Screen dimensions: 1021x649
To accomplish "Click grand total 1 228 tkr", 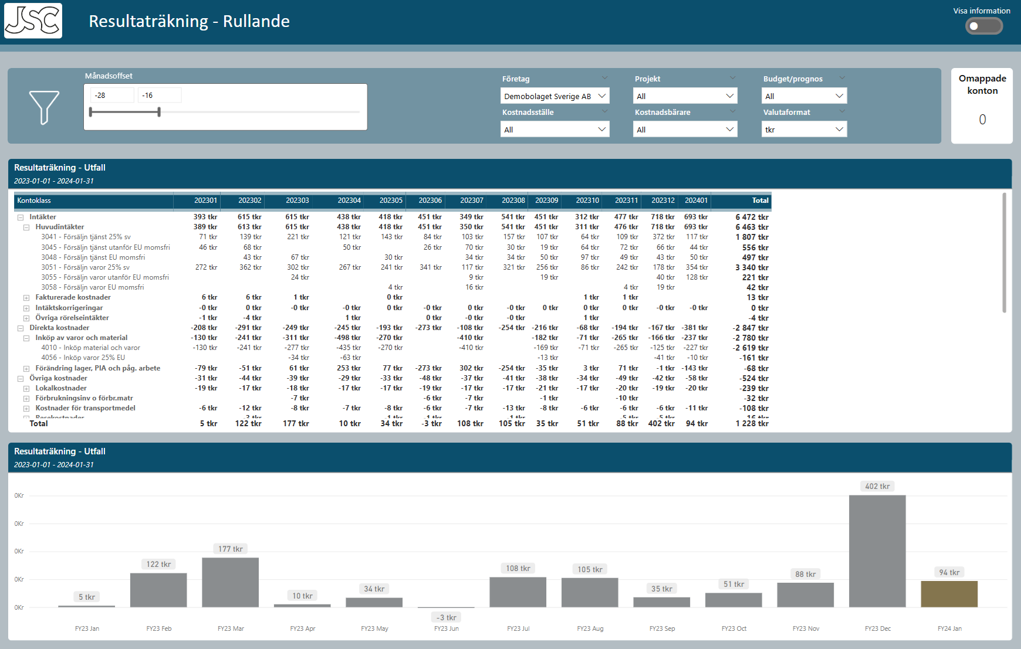I will click(x=752, y=423).
